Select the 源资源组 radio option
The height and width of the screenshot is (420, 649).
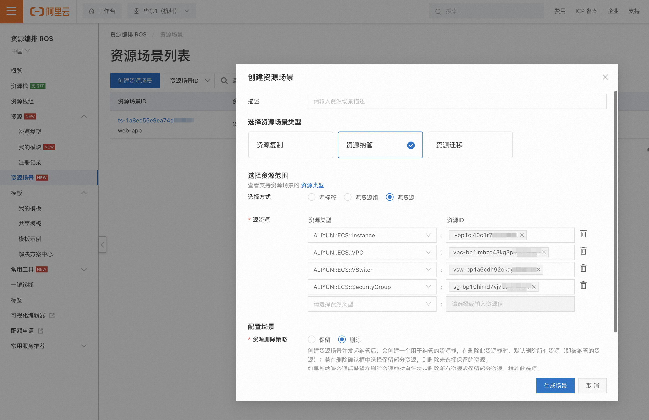pos(348,197)
